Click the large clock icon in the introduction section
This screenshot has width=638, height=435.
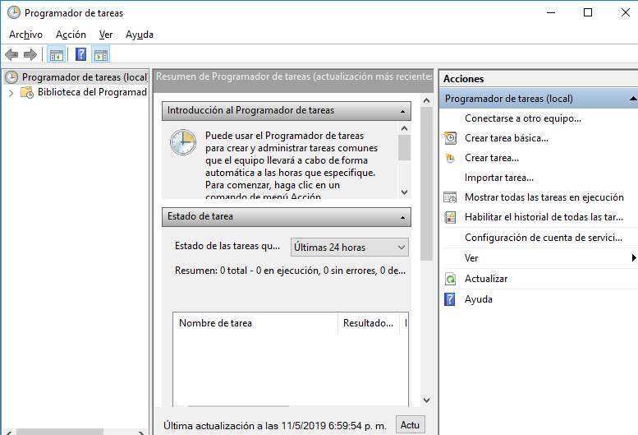(182, 142)
